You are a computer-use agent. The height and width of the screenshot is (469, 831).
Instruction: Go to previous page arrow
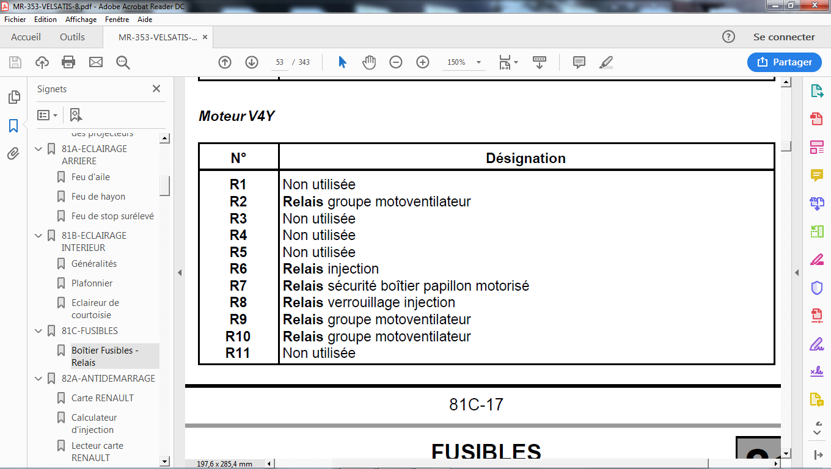(225, 62)
